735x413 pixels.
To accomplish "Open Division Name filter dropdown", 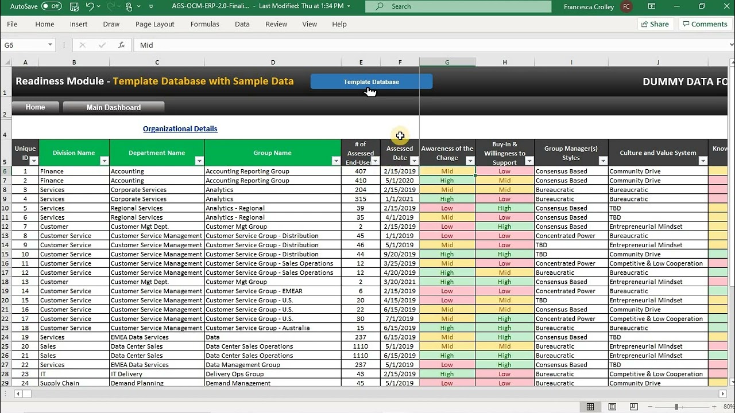I will click(104, 161).
